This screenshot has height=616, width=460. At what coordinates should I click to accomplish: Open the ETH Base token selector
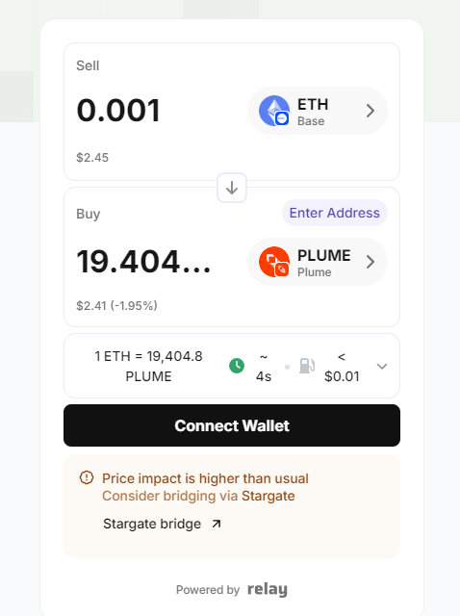click(318, 111)
